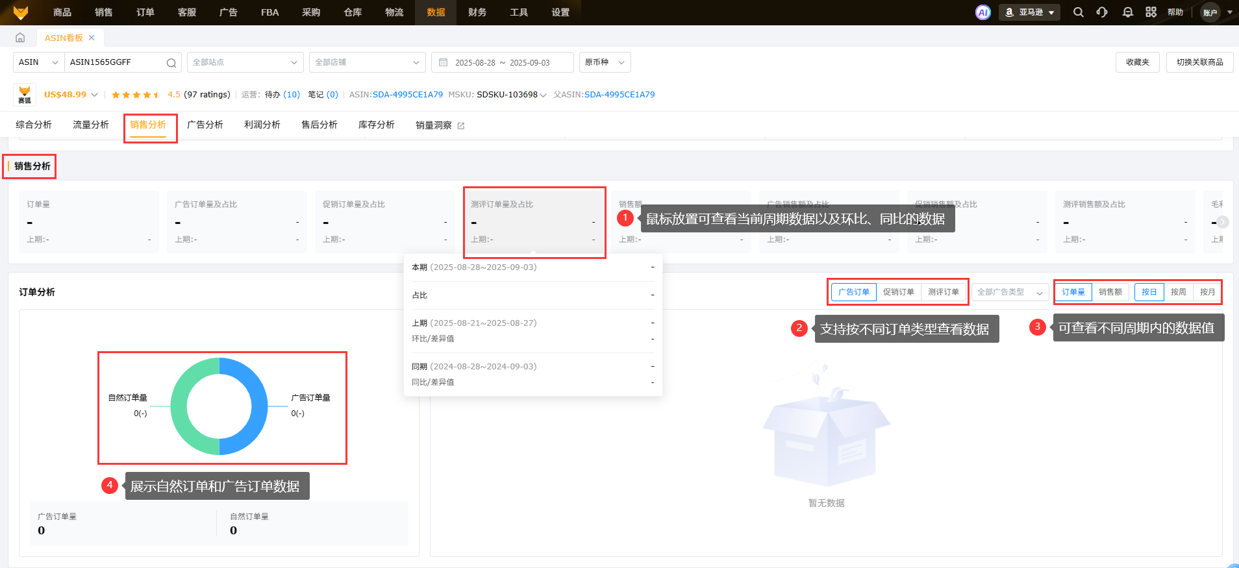This screenshot has width=1239, height=568.
Task: Open the 订单 menu
Action: [145, 12]
